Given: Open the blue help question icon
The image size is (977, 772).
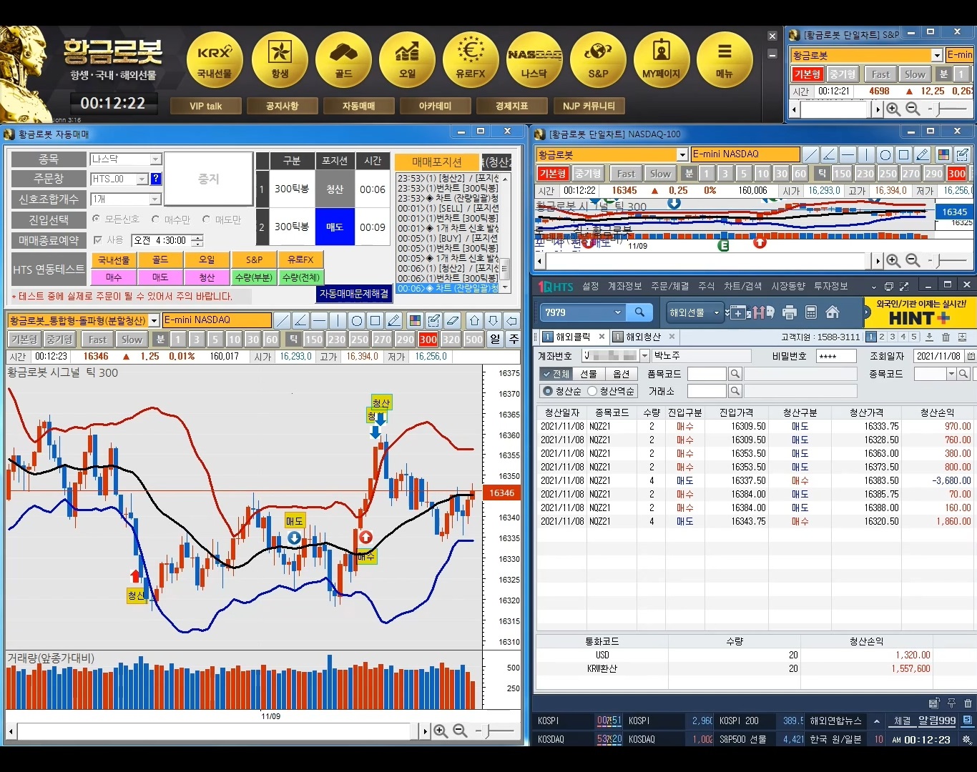Looking at the screenshot, I should tap(156, 179).
